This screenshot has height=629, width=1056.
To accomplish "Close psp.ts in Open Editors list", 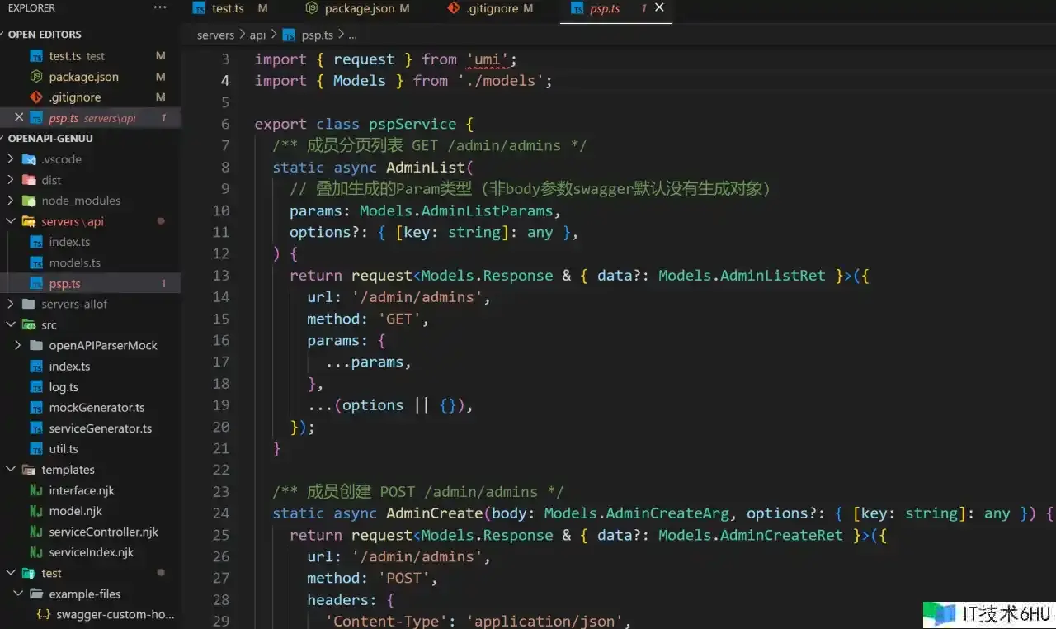I will coord(19,117).
